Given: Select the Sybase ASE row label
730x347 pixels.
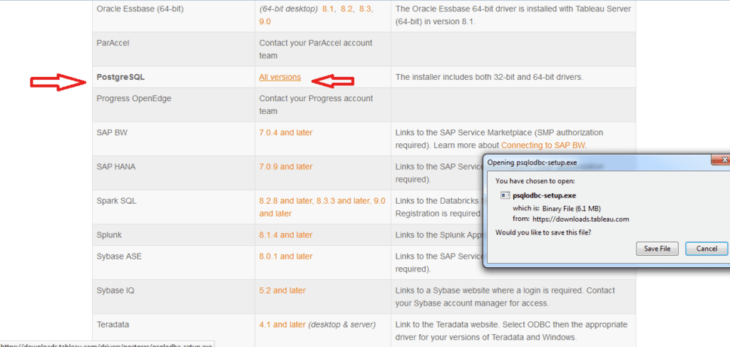Looking at the screenshot, I should 119,257.
